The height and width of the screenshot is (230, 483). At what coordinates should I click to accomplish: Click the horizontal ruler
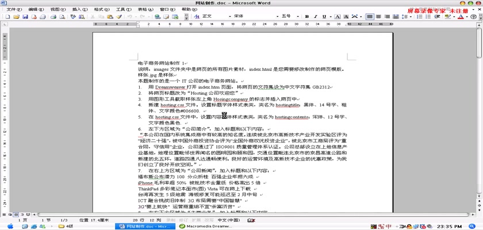pyautogui.click(x=243, y=24)
